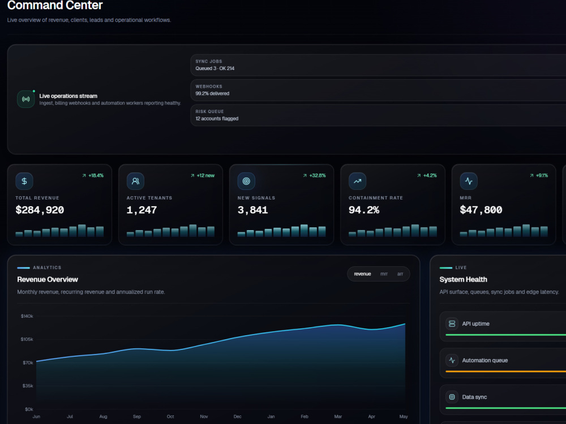Click the API uptime label
This screenshot has width=566, height=424.
tap(476, 324)
